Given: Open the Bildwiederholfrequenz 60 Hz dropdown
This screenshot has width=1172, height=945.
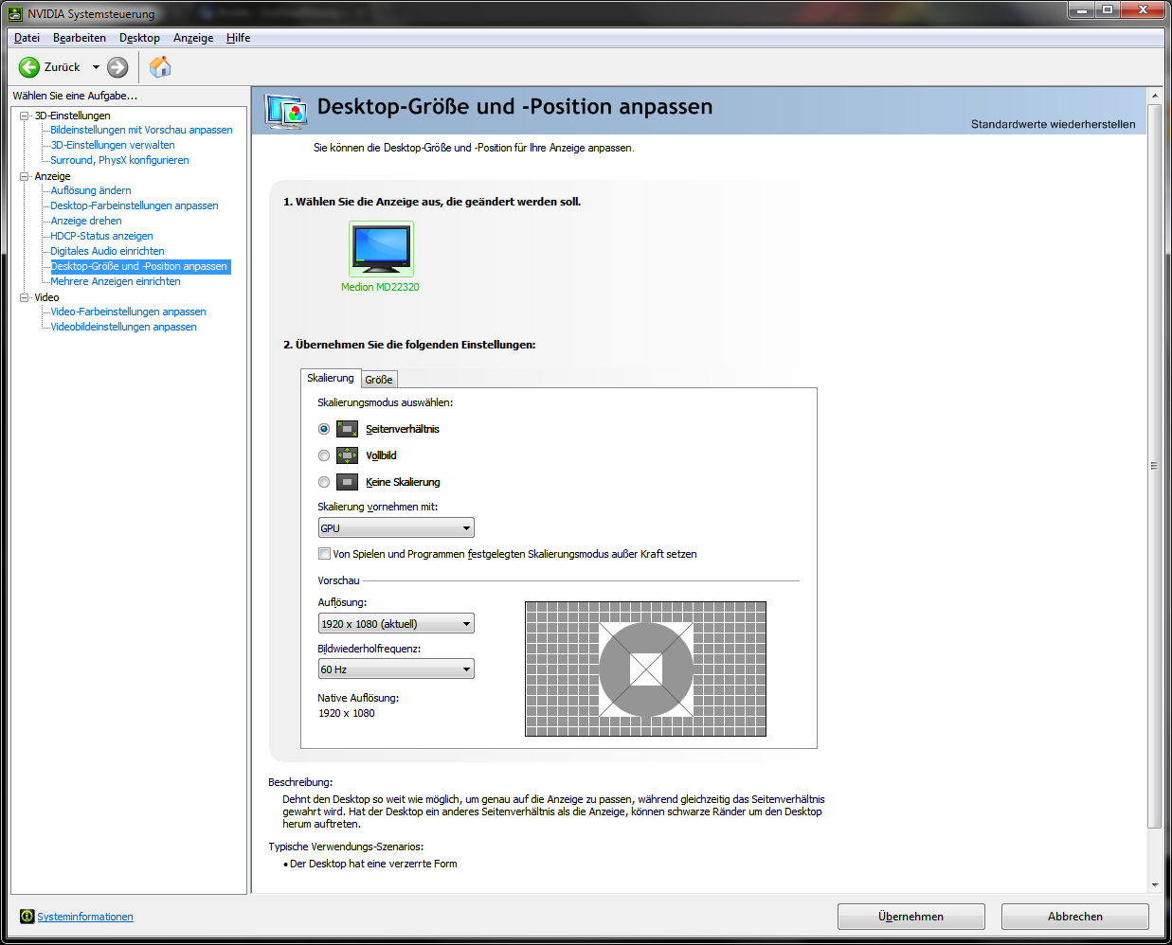Looking at the screenshot, I should pos(396,669).
